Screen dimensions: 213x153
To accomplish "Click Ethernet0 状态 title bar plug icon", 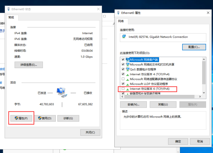I will (8, 9).
